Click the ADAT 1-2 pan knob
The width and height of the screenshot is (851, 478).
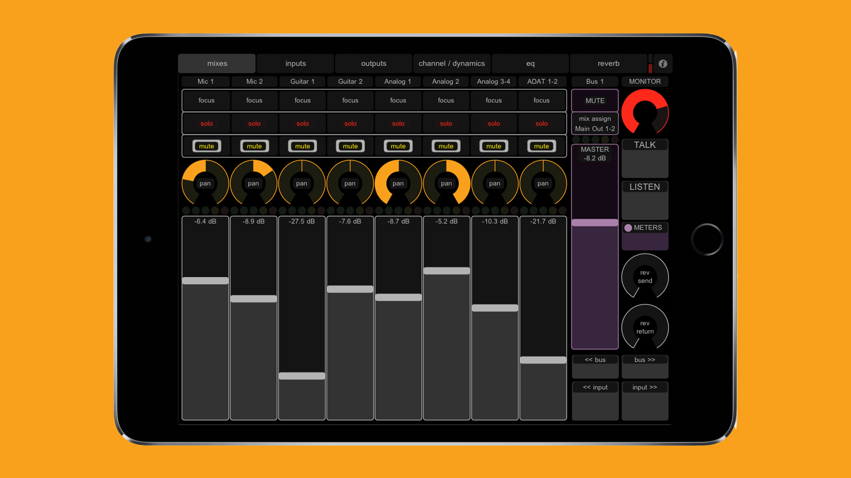pyautogui.click(x=543, y=183)
